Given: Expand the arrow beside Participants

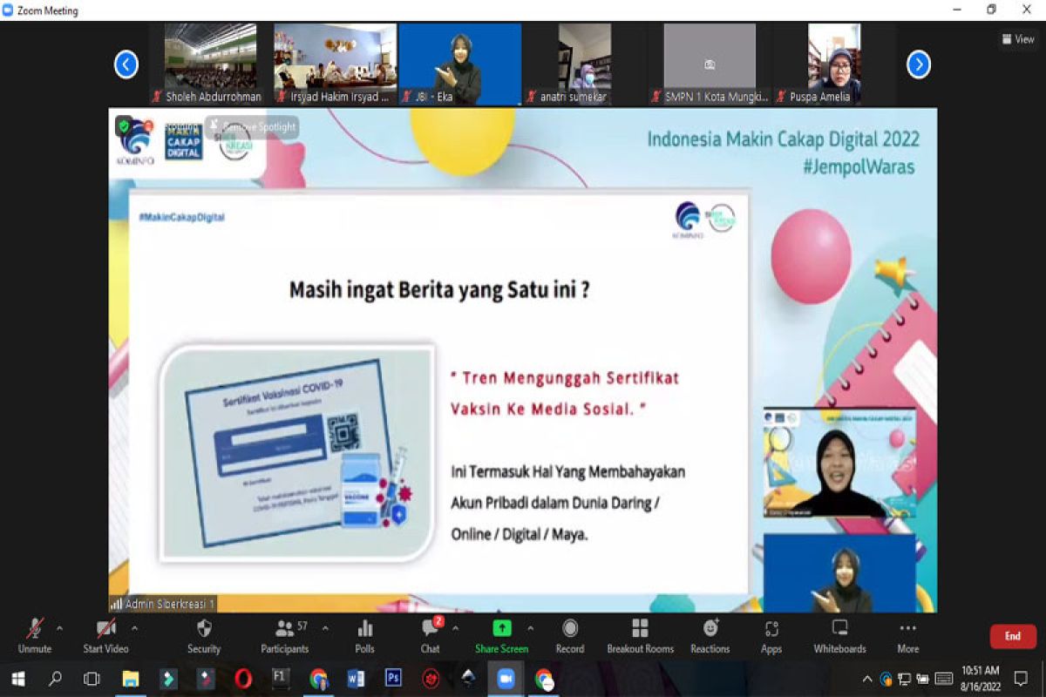Looking at the screenshot, I should tap(325, 627).
